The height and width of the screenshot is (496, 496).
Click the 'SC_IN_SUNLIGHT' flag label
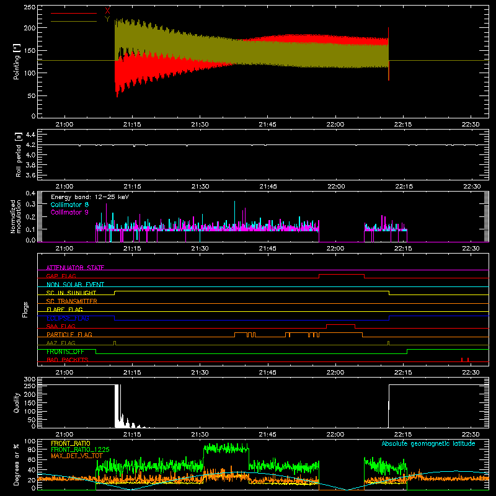pyautogui.click(x=71, y=293)
